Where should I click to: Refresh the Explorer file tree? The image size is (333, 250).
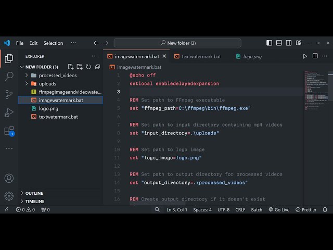(x=88, y=67)
